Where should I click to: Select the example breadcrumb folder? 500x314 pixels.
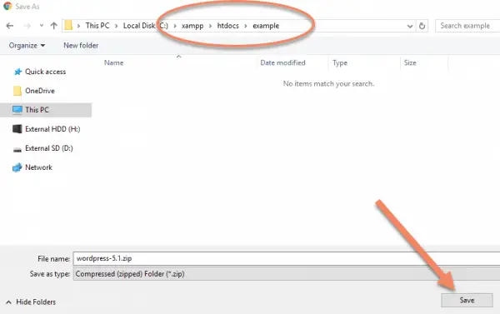[266, 26]
